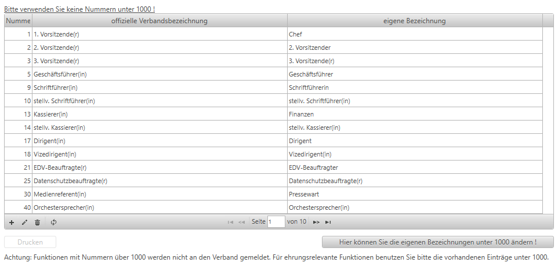Viewport: 558px width, 266px height.
Task: Click the Drucken button
Action: 30,242
